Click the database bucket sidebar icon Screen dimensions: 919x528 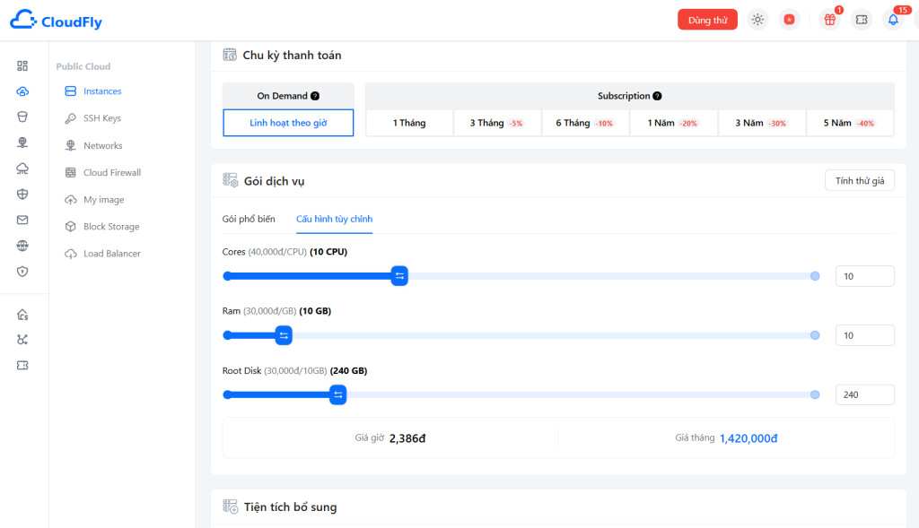point(22,117)
